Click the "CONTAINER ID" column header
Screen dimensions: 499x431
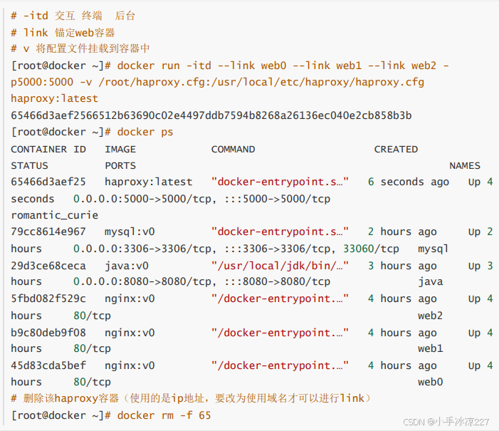point(48,149)
